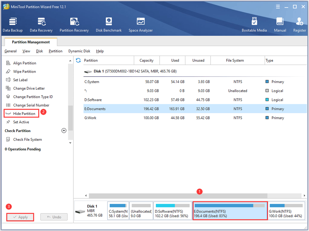Select E:Documents(NTFS) block in disk map
The height and width of the screenshot is (231, 309).
pyautogui.click(x=230, y=211)
